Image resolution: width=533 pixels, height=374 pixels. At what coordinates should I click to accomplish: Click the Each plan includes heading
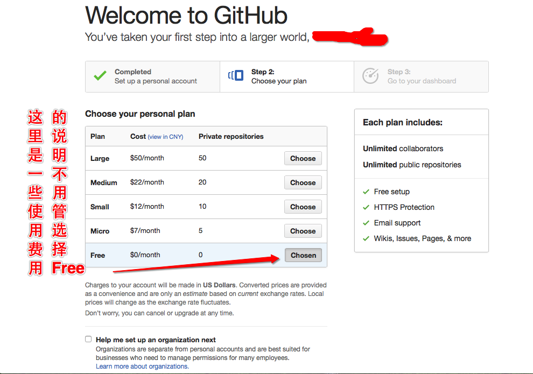click(x=403, y=122)
